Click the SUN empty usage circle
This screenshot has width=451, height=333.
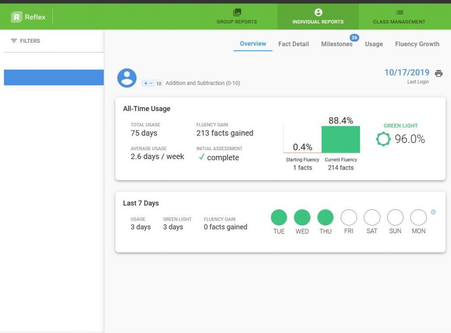click(x=395, y=217)
